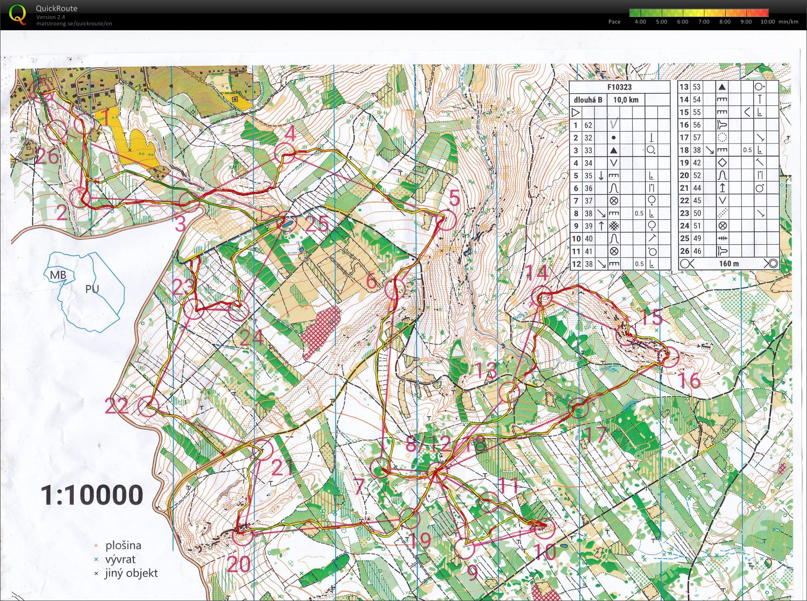Click the 160 m finish distance cell
The height and width of the screenshot is (601, 807).
[728, 263]
